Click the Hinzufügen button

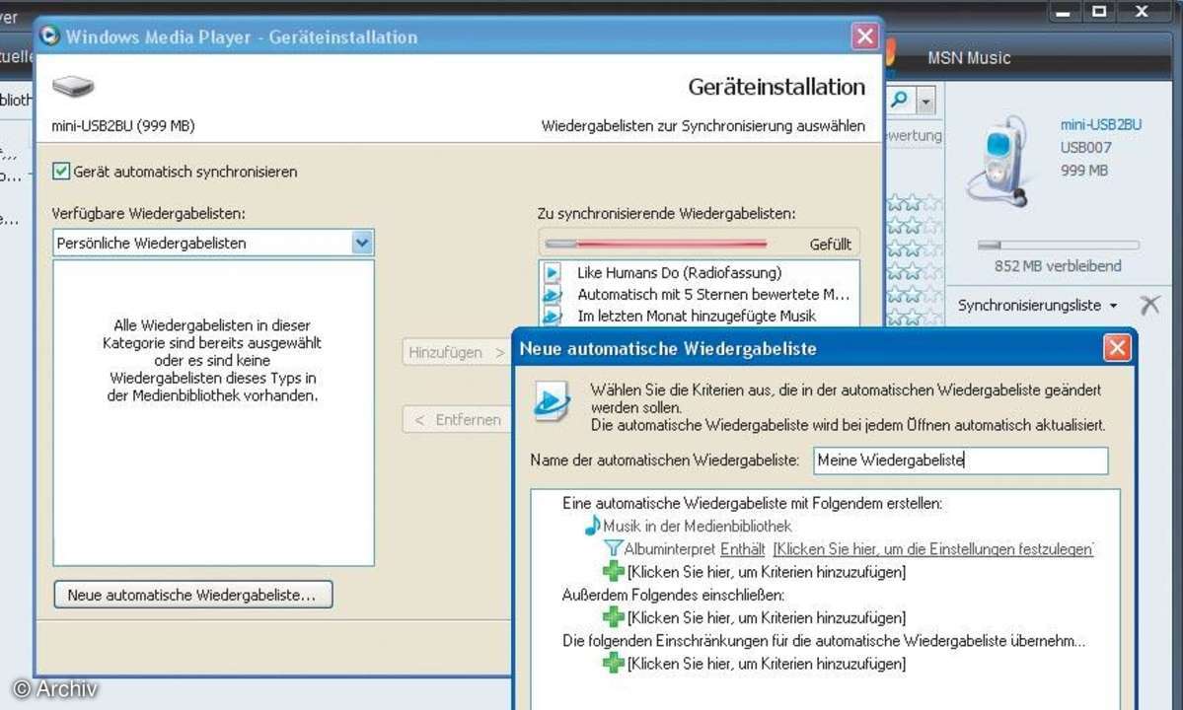[x=456, y=352]
